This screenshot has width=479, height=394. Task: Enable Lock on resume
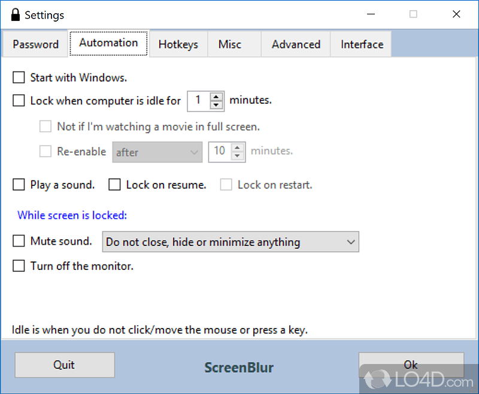114,185
